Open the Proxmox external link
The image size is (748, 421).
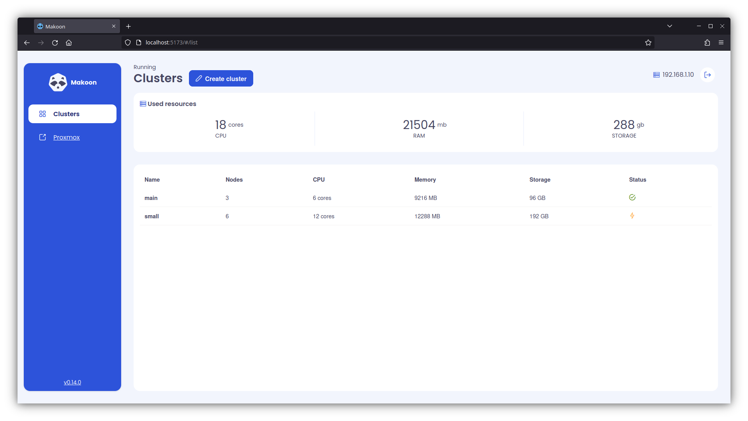point(66,137)
